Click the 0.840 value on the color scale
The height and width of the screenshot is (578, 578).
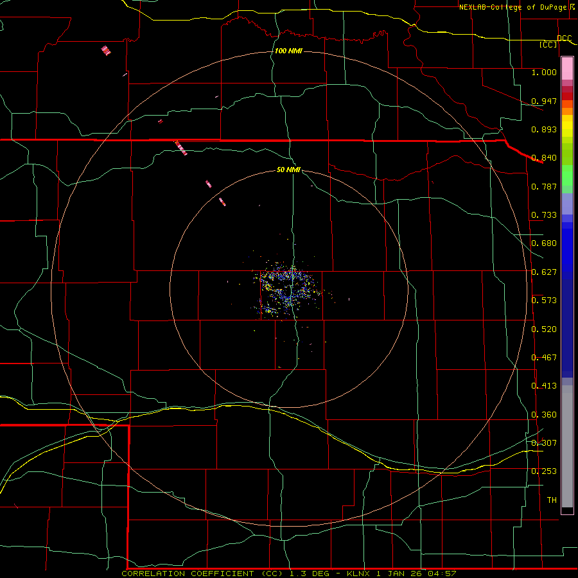point(544,158)
